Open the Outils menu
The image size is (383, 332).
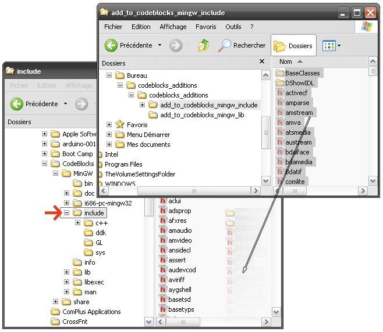(233, 27)
